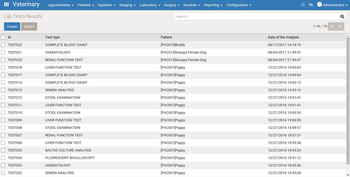Click the Lab Tests Results breadcrumb title
This screenshot has width=350, height=177.
tap(23, 16)
